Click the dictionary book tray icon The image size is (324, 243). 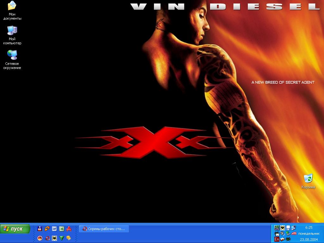(x=282, y=239)
